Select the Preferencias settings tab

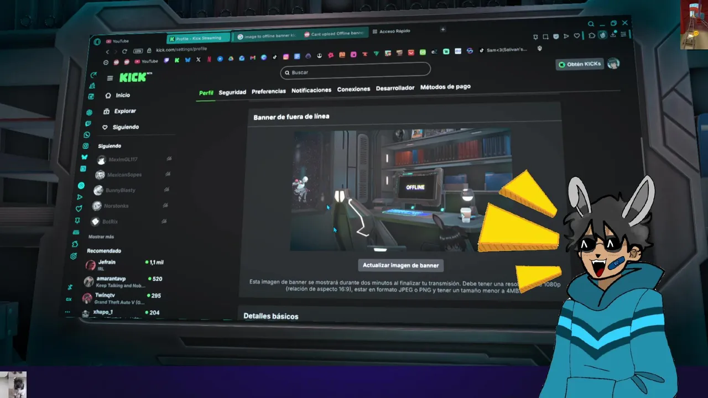pos(269,91)
